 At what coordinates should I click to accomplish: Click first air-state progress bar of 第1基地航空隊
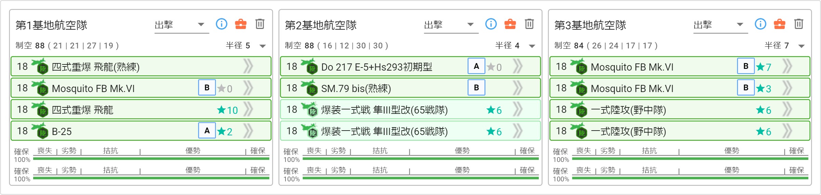tap(151, 159)
